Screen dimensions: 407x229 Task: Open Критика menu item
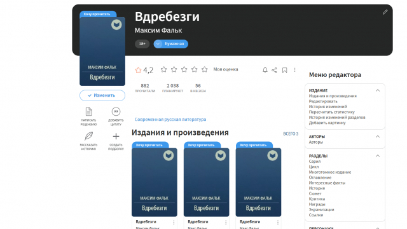tap(317, 199)
